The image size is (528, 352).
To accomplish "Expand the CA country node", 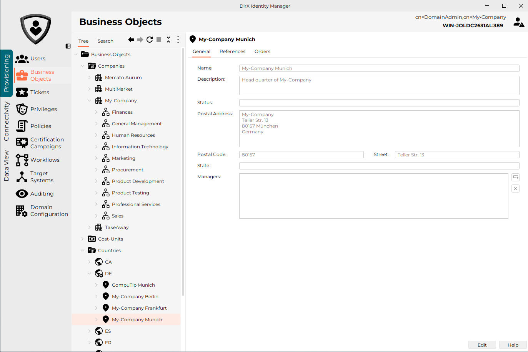I will coord(90,262).
